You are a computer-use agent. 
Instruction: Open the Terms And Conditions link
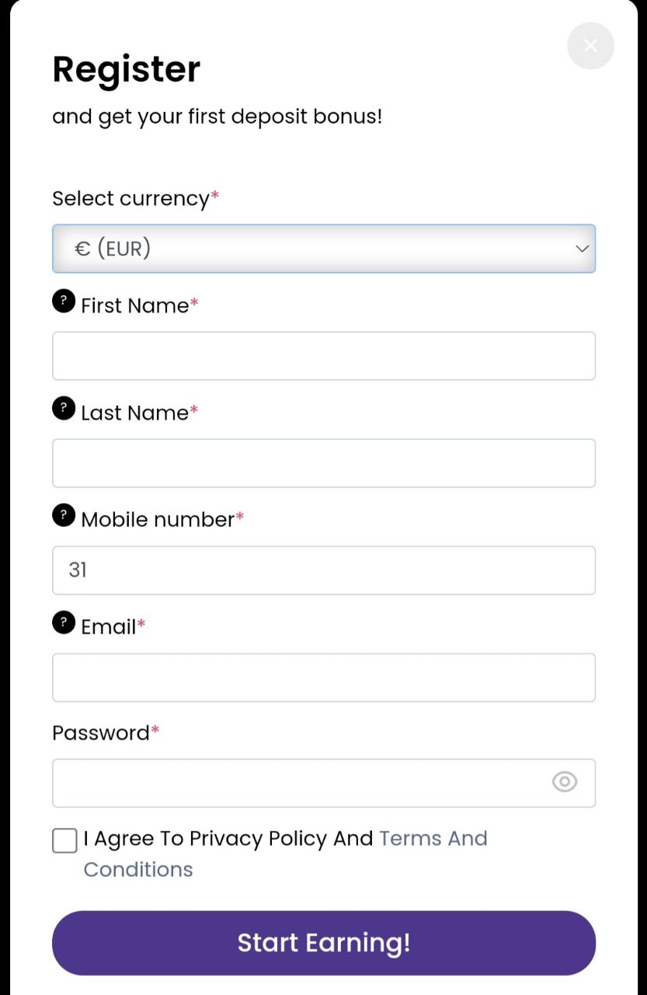coord(433,839)
